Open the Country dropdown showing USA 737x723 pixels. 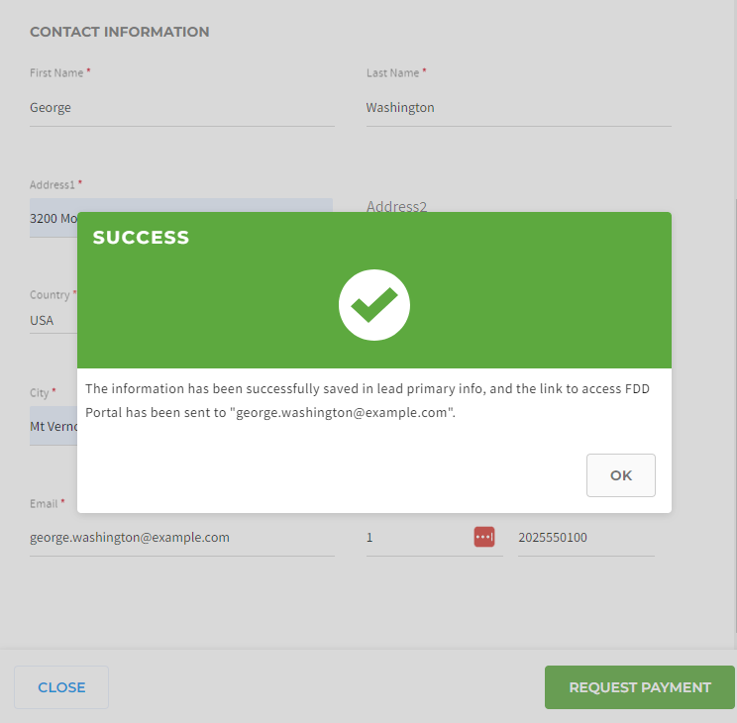(53, 321)
